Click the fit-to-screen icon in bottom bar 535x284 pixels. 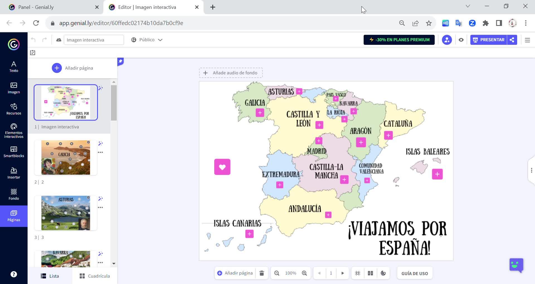[358, 273]
